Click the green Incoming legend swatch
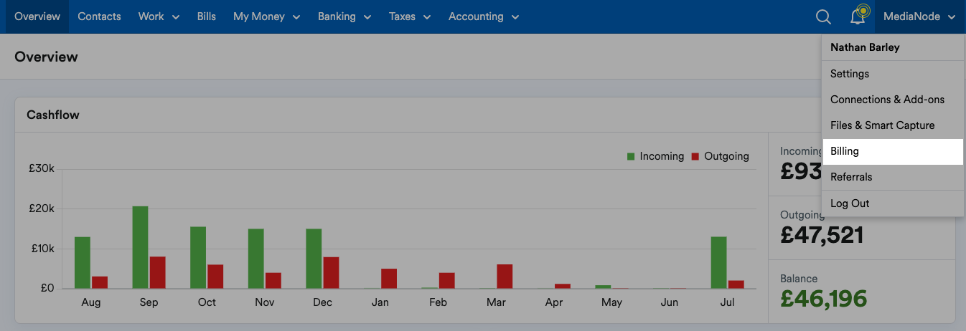 (x=632, y=156)
